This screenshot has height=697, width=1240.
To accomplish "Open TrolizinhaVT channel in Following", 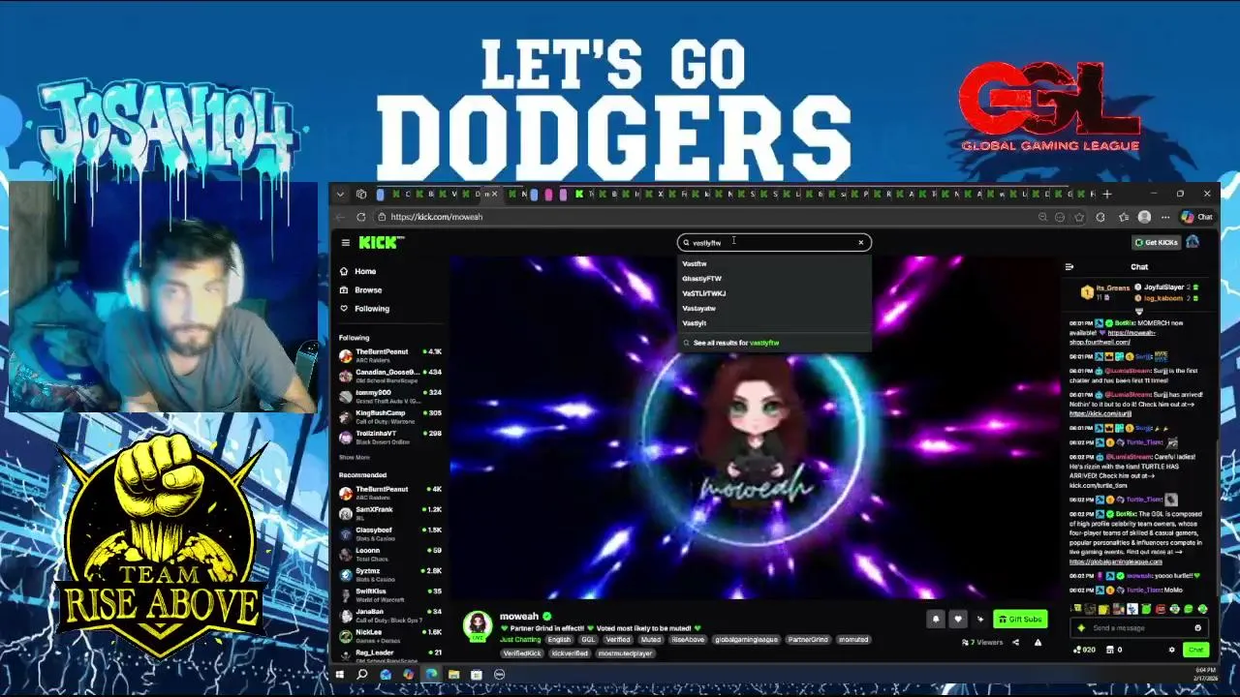I will [389, 437].
